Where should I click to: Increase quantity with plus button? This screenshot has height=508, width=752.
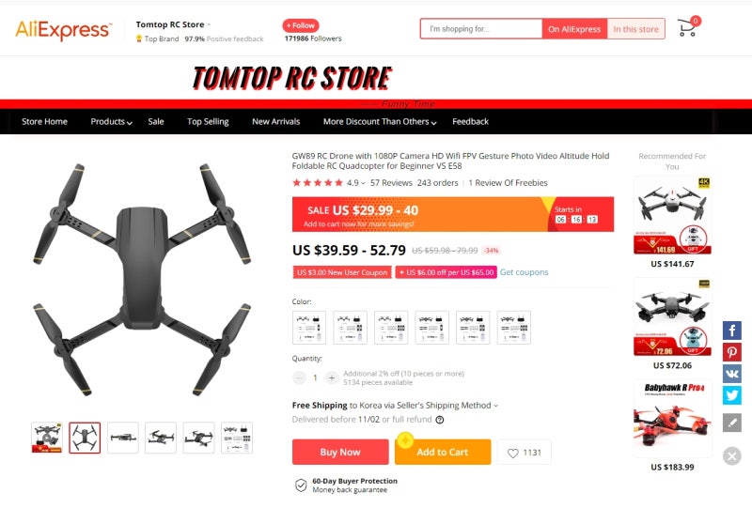(x=332, y=377)
